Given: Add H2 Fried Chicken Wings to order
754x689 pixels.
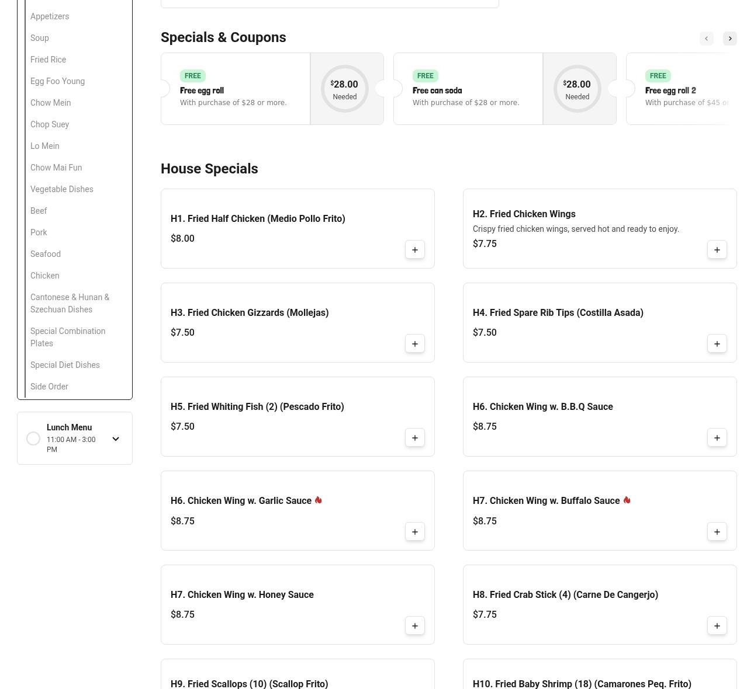Looking at the screenshot, I should 717,250.
